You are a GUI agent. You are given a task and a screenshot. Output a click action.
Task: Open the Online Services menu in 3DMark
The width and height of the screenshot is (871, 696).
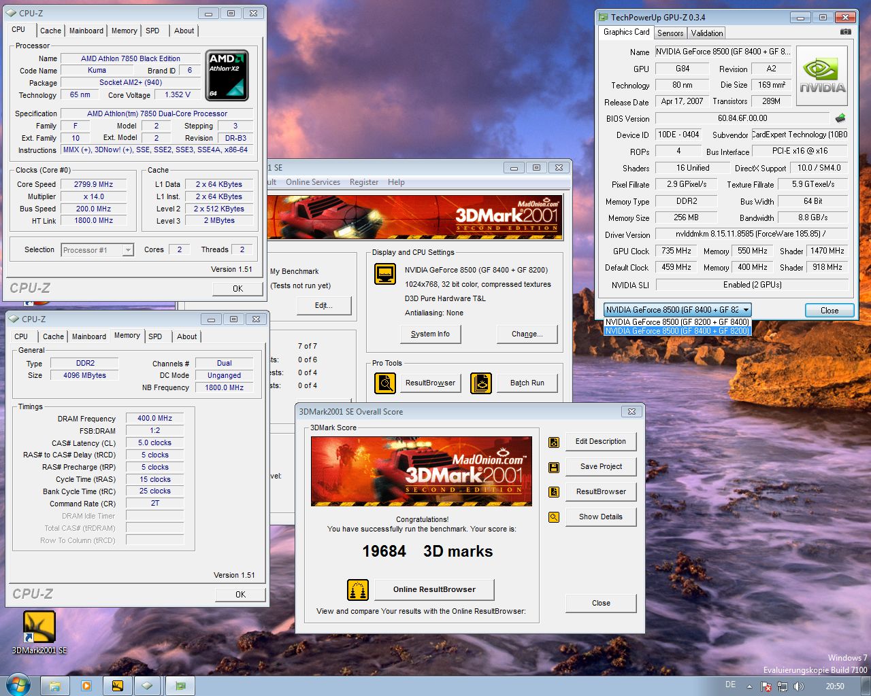pyautogui.click(x=313, y=182)
